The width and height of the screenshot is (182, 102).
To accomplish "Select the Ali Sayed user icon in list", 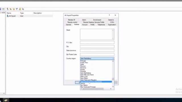I will 8,16.
